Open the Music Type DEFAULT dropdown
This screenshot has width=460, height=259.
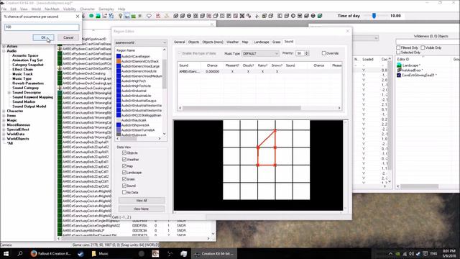[x=260, y=53]
